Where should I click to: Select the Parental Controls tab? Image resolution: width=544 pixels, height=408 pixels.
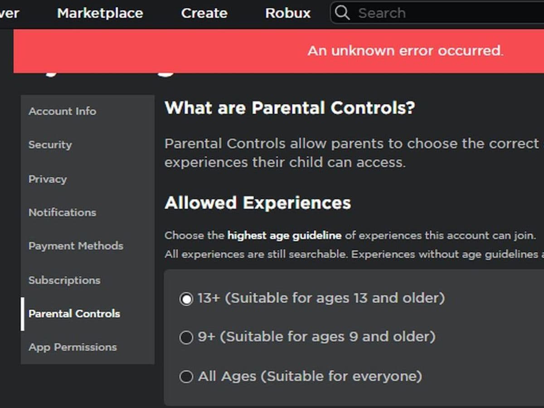pos(74,313)
